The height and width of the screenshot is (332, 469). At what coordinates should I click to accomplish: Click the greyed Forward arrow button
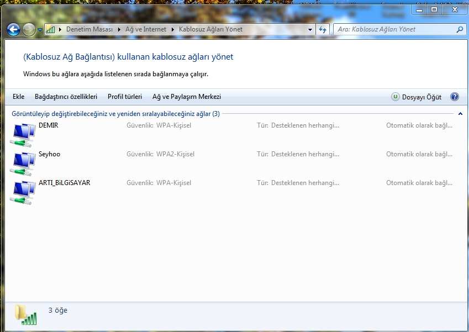click(x=29, y=30)
